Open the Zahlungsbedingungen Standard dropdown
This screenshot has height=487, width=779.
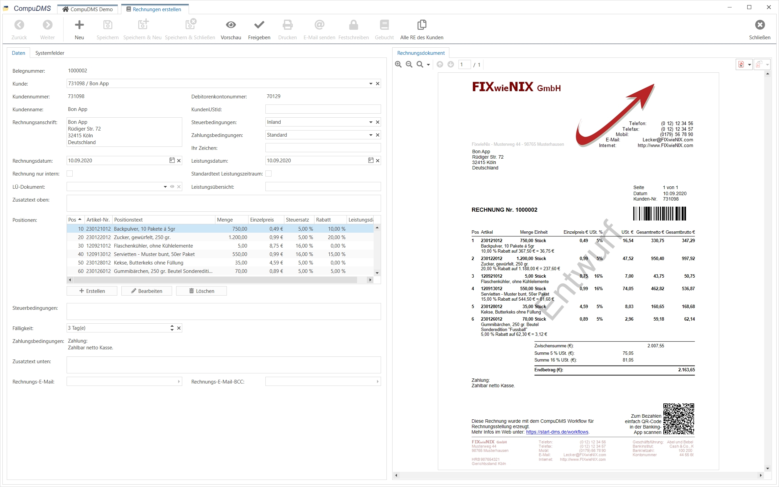click(371, 135)
